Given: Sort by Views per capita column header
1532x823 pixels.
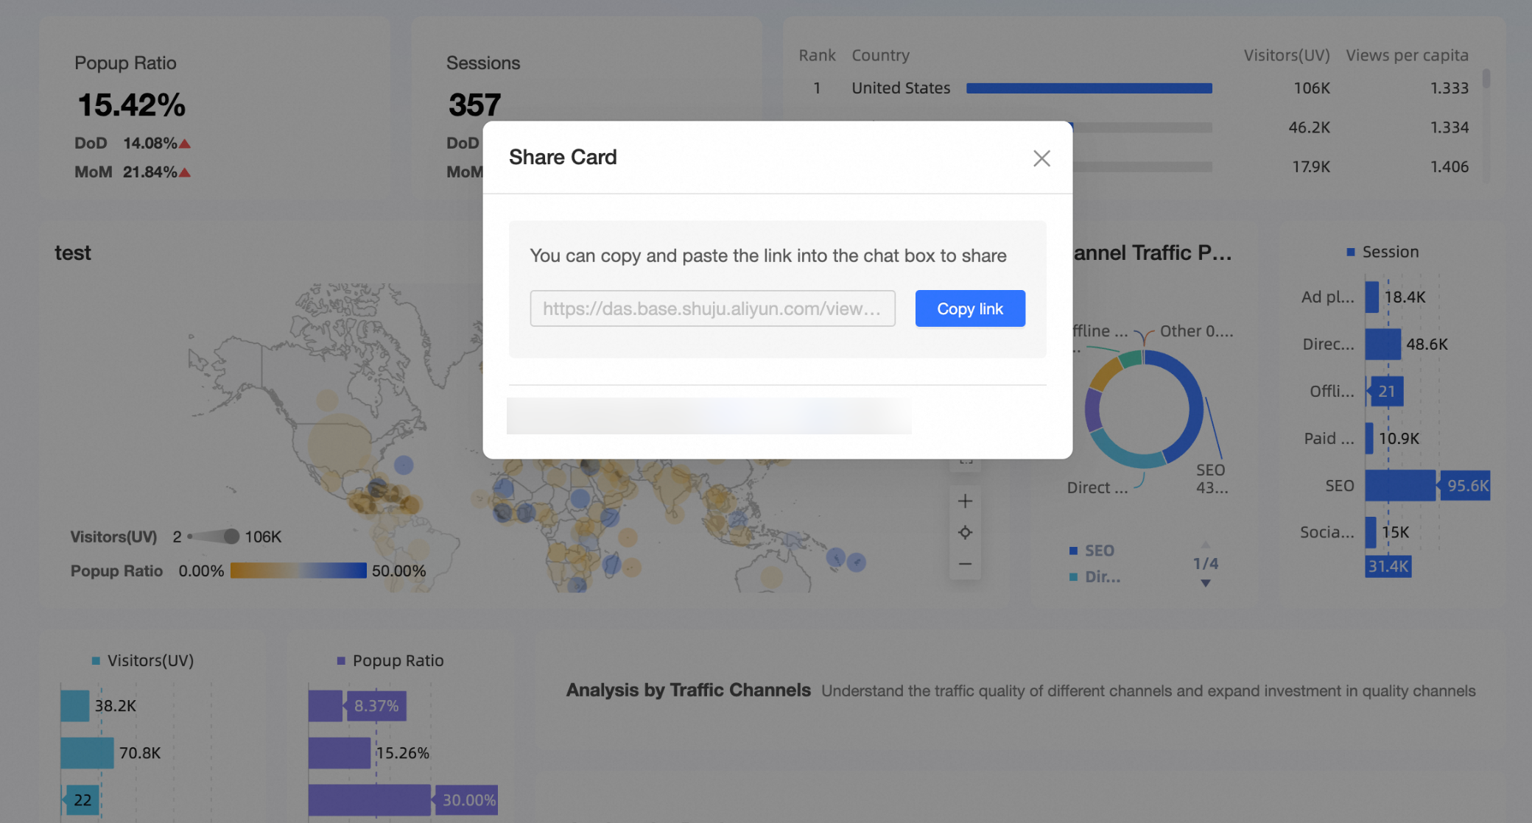Looking at the screenshot, I should pos(1407,55).
